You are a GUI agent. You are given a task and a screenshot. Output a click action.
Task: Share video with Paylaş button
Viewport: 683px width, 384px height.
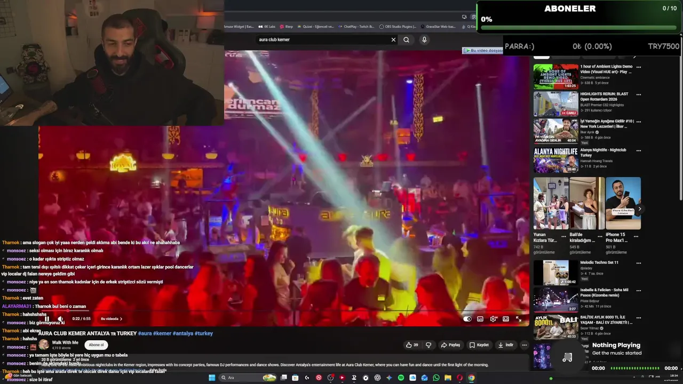coord(450,345)
